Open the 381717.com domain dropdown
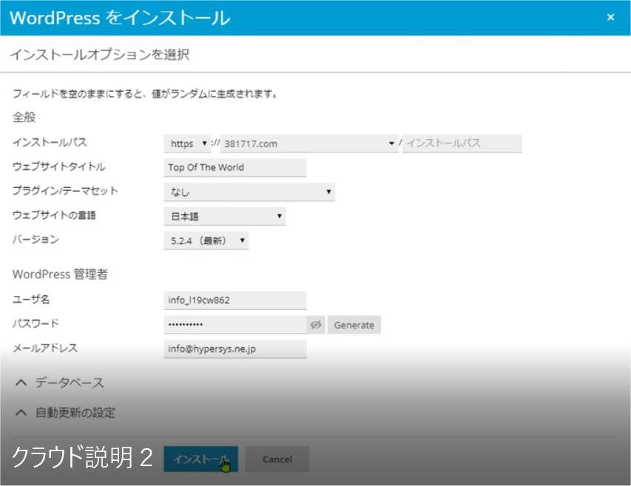This screenshot has width=631, height=486. tap(309, 144)
